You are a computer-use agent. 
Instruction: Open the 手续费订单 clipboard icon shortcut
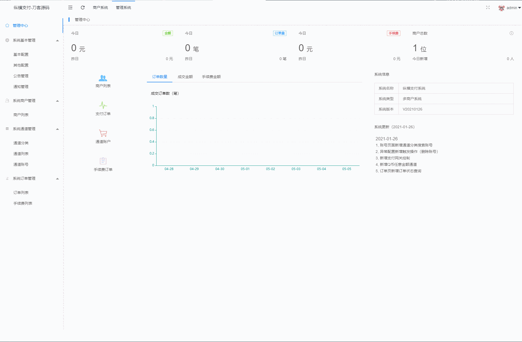point(103,161)
